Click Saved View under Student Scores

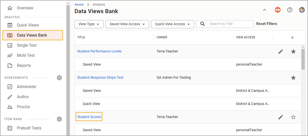(x=92, y=130)
